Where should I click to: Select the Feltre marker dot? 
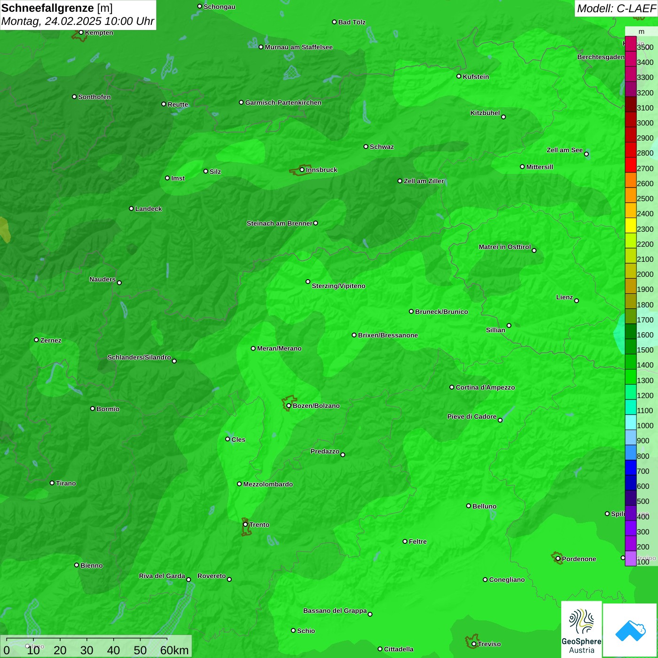pos(405,541)
